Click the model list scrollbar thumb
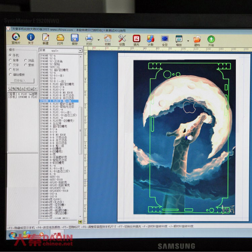This screenshot has width=252, height=252. pyautogui.click(x=81, y=130)
